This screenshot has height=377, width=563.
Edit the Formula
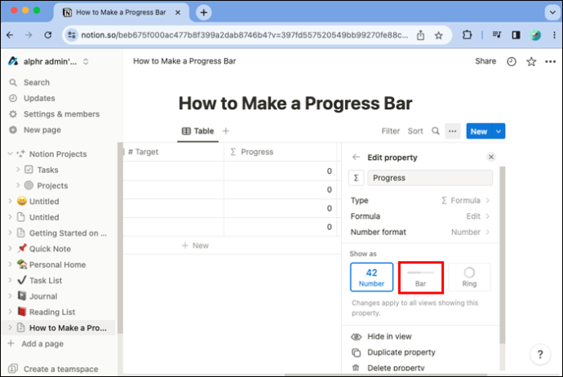point(420,216)
